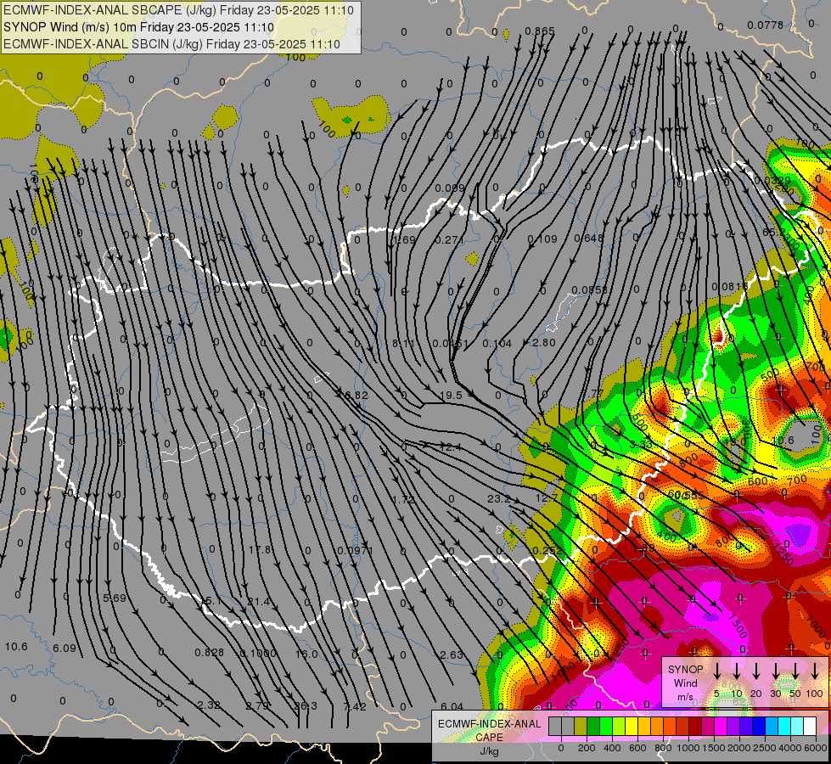Click the 12.4 value on the map
Screen dimensions: 831x764
(x=451, y=447)
